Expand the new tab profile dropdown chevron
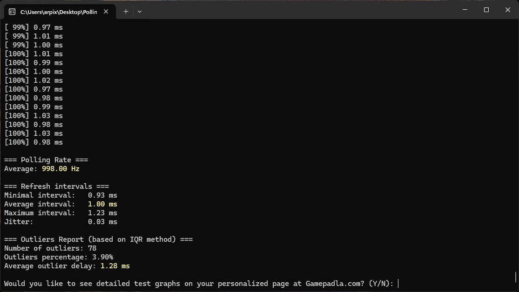 click(x=140, y=12)
